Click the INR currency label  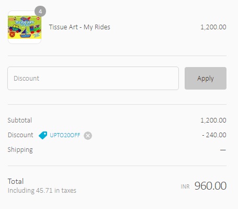185,186
